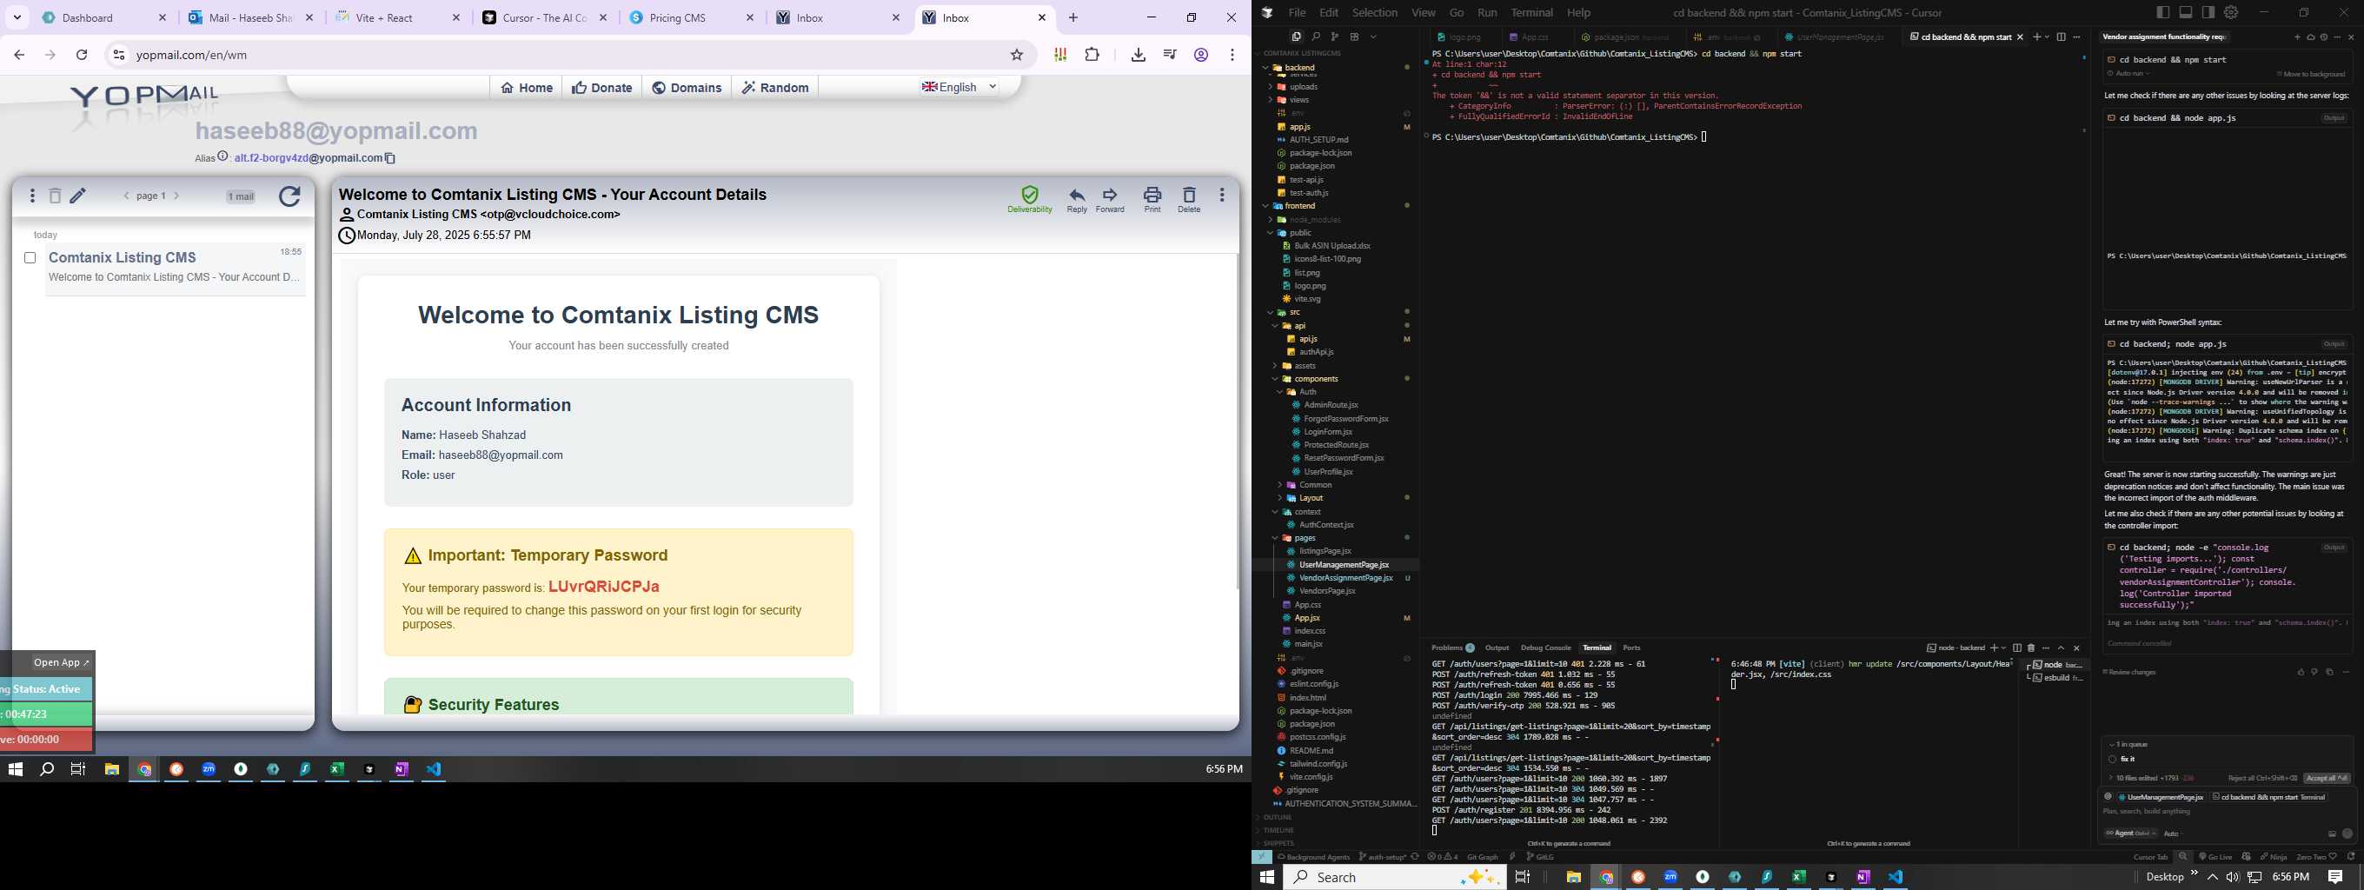2364x890 pixels.
Task: Click the pencil icon to write a new mail
Action: coord(79,196)
